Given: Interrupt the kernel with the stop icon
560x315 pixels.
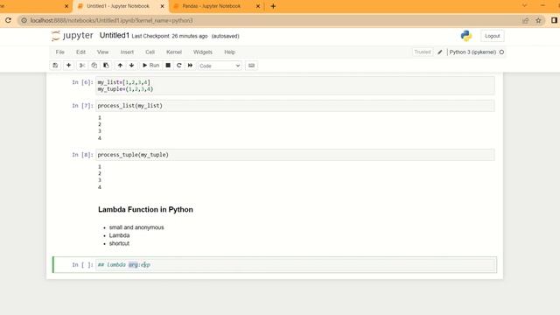Looking at the screenshot, I should 168,66.
